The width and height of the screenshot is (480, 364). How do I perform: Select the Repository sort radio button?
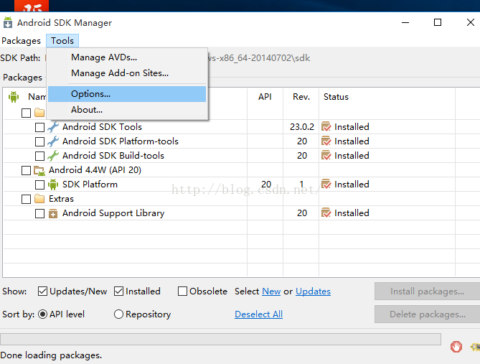pos(118,314)
